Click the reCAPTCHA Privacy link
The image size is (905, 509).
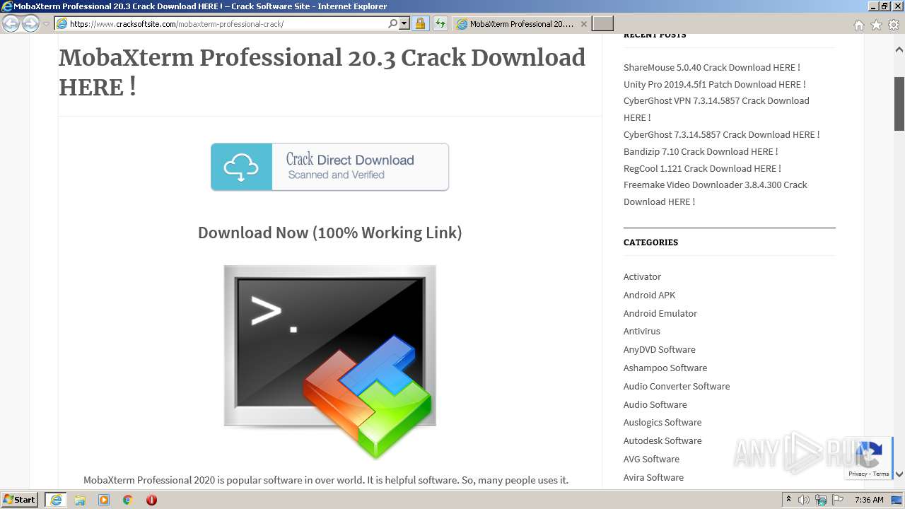coord(858,474)
